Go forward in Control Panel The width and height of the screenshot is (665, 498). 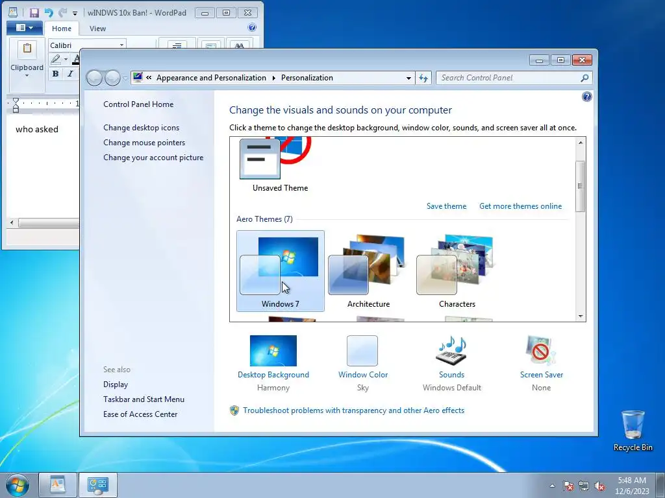pos(112,78)
